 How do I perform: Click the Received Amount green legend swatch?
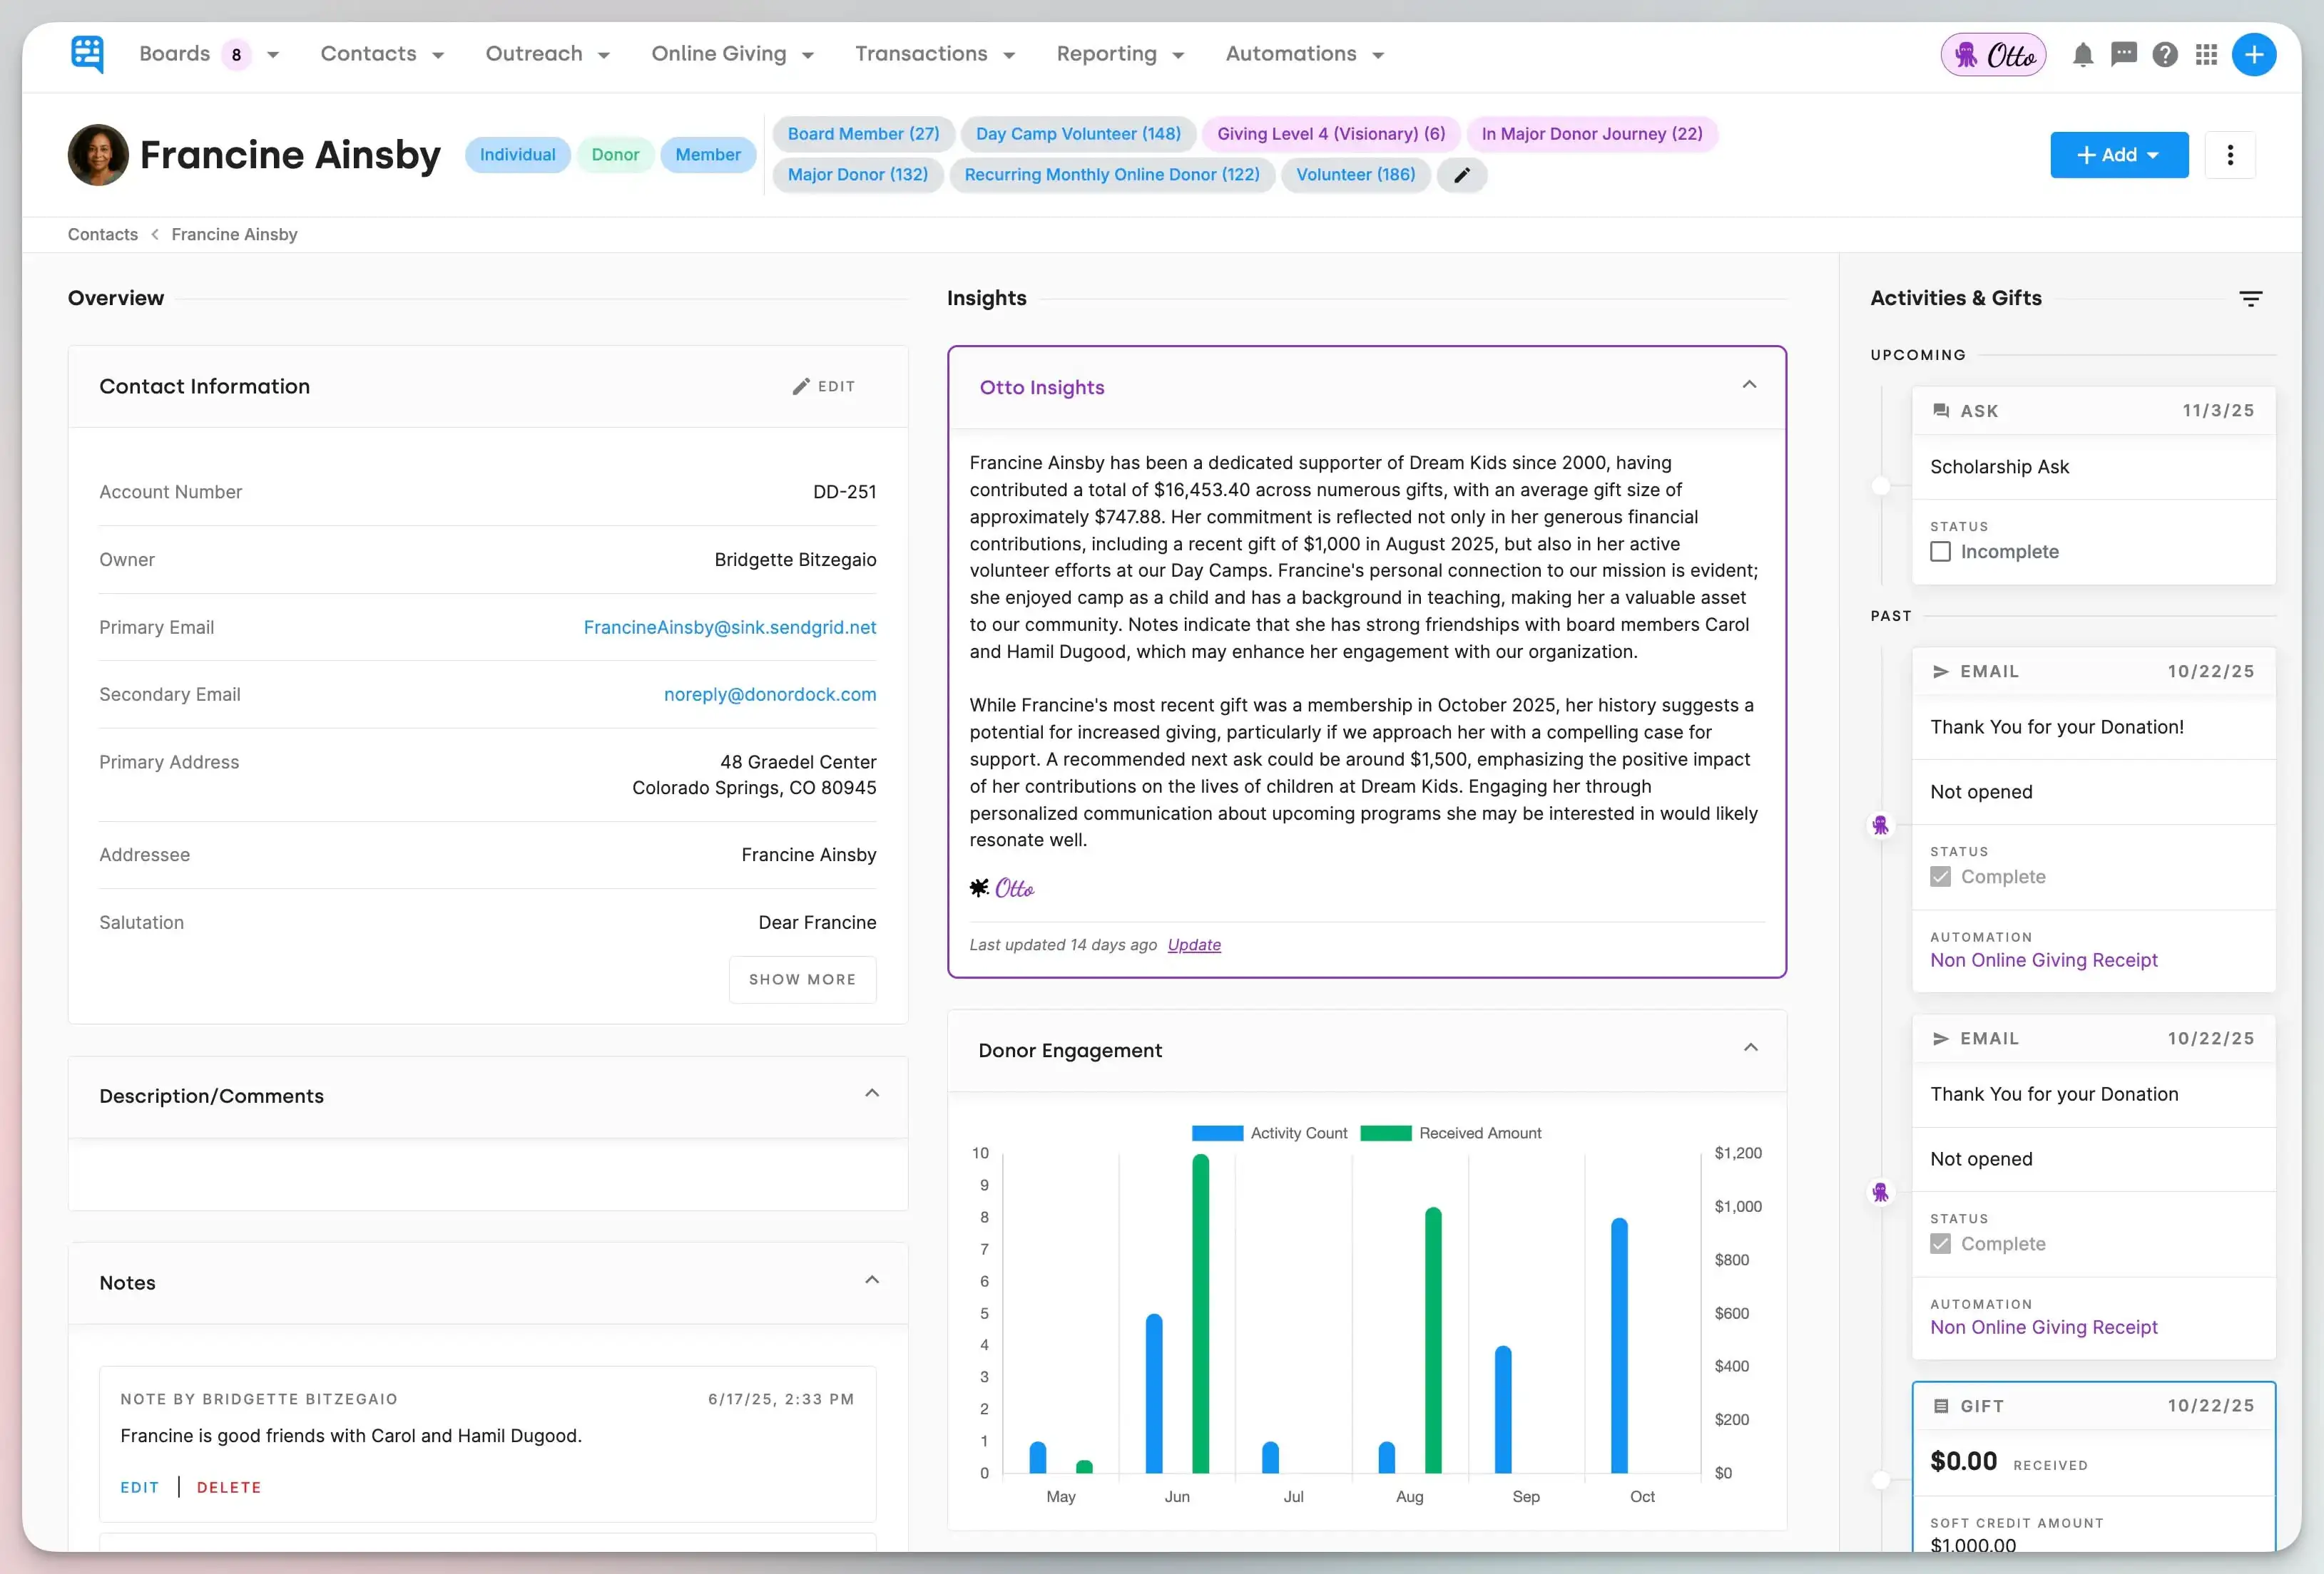tap(1385, 1133)
